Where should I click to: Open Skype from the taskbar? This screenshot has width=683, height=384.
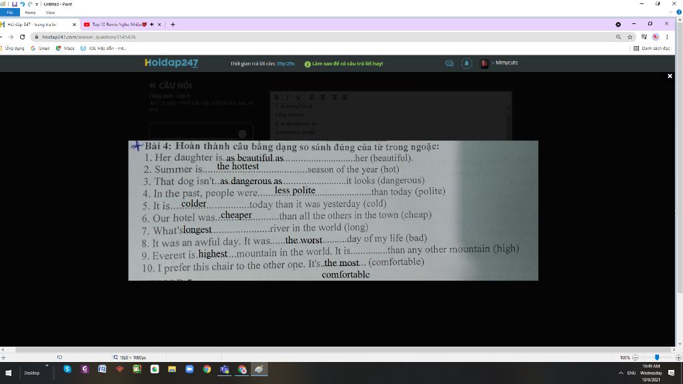tap(67, 369)
